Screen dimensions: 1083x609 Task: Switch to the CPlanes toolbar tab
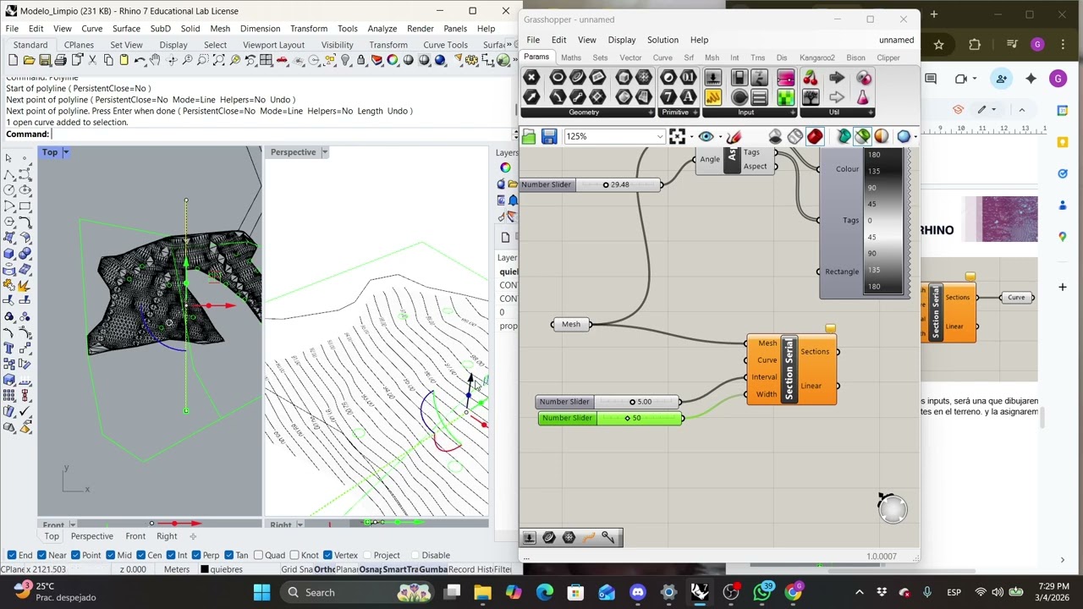click(79, 45)
